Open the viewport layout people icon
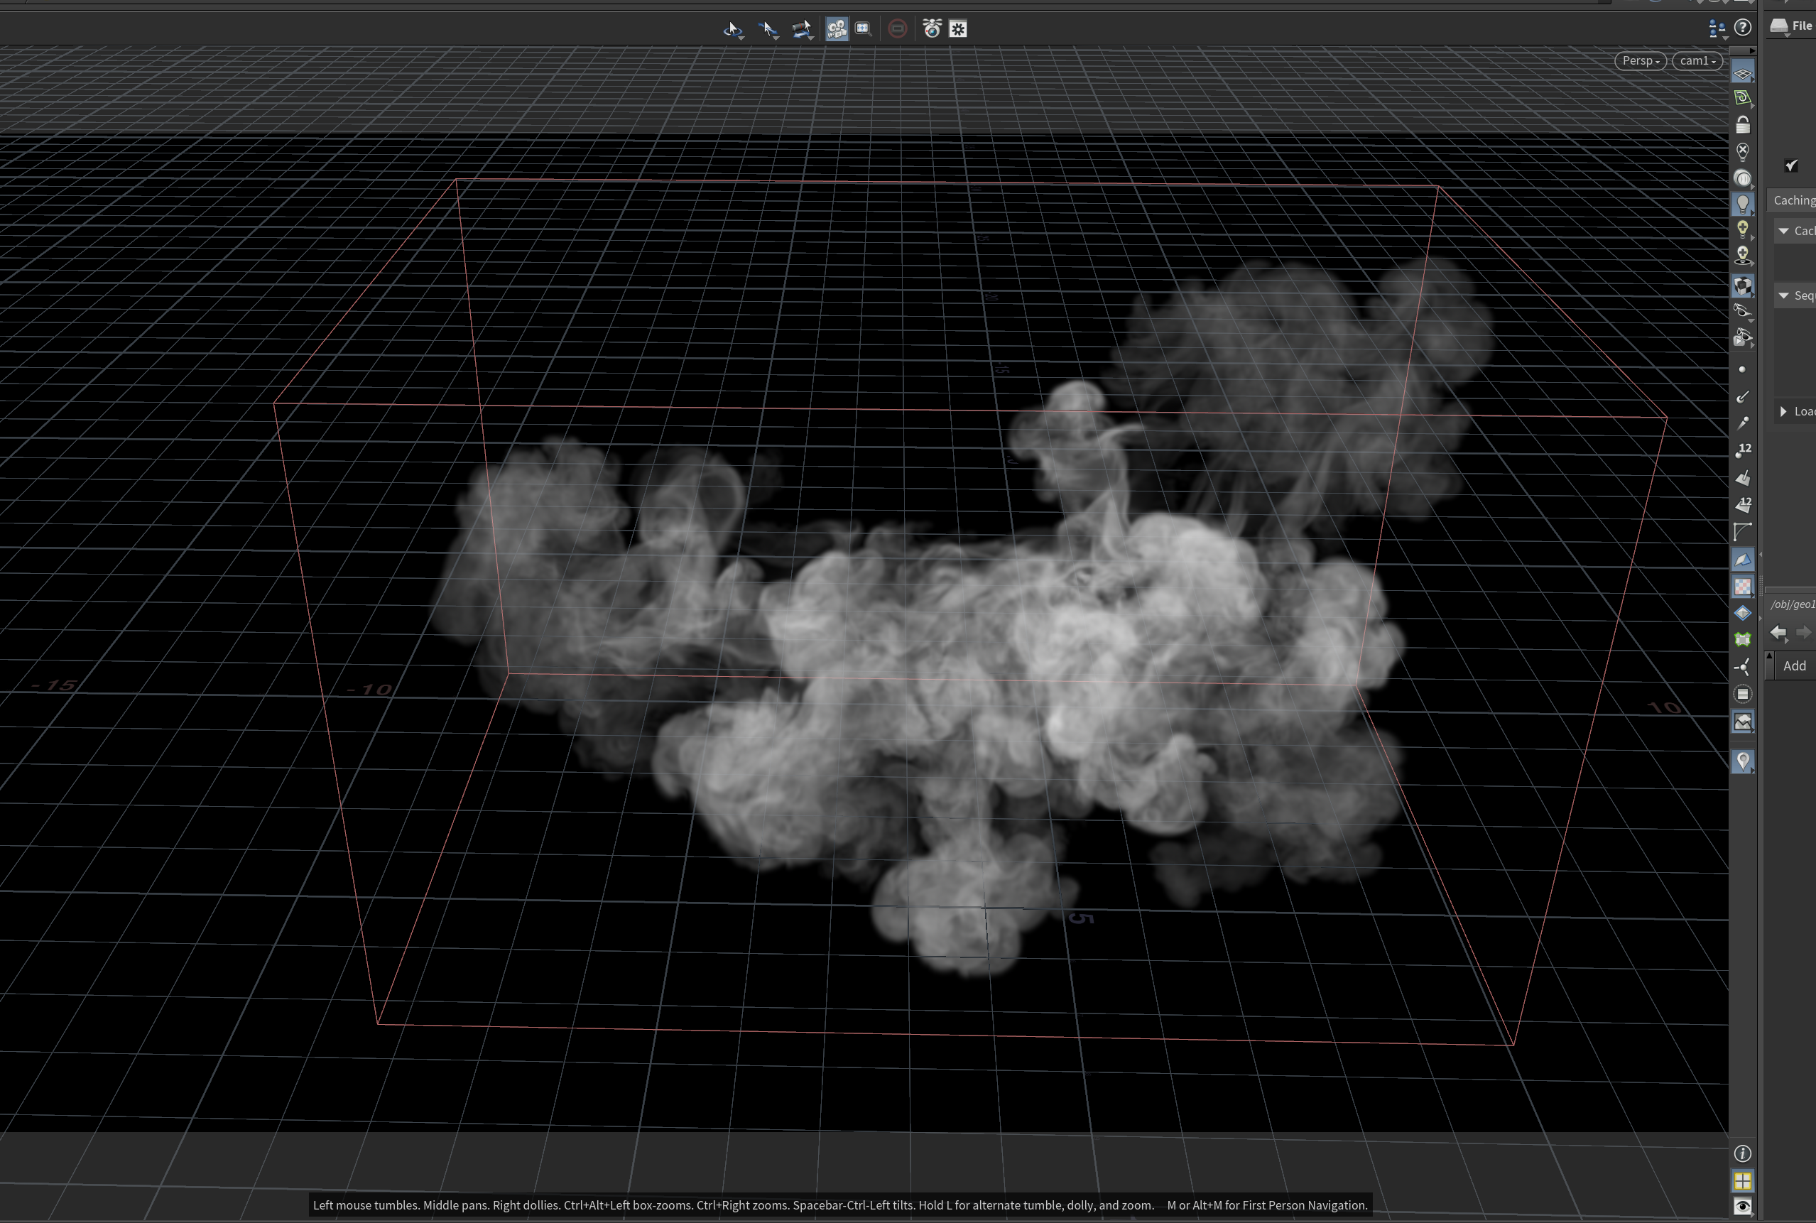The image size is (1816, 1223). click(1717, 30)
